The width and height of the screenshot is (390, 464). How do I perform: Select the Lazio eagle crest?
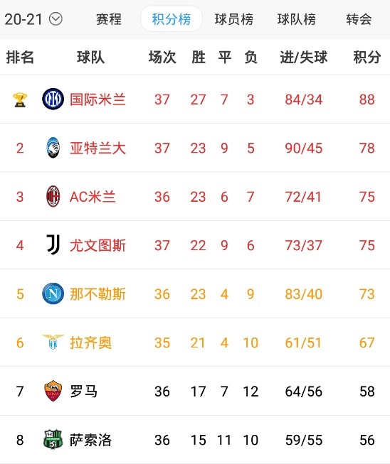point(53,342)
